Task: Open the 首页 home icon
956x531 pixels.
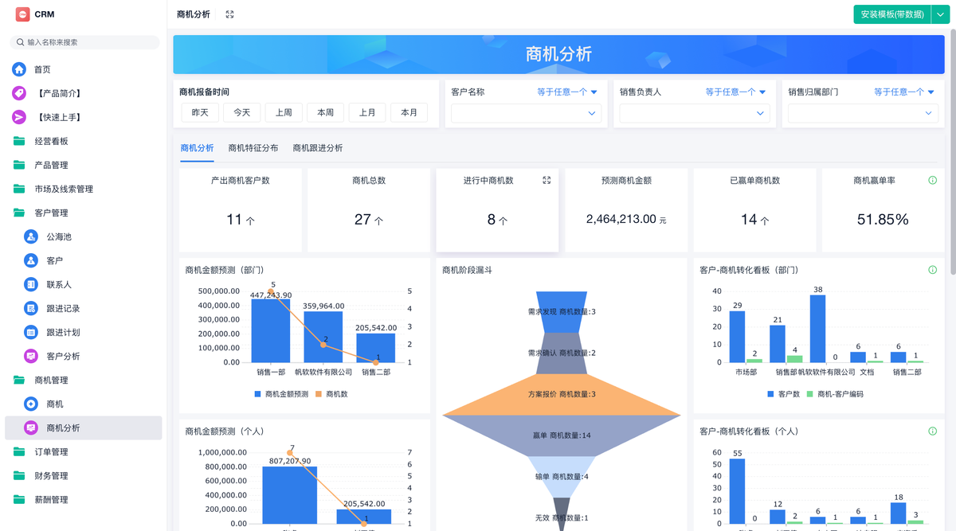Action: [19, 69]
